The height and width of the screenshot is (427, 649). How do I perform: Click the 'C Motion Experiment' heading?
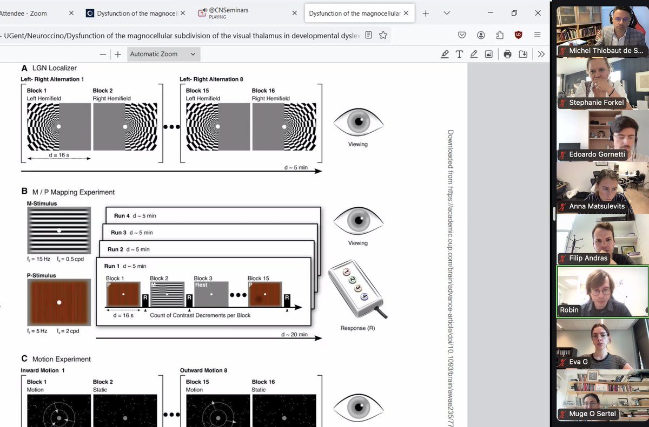point(56,359)
